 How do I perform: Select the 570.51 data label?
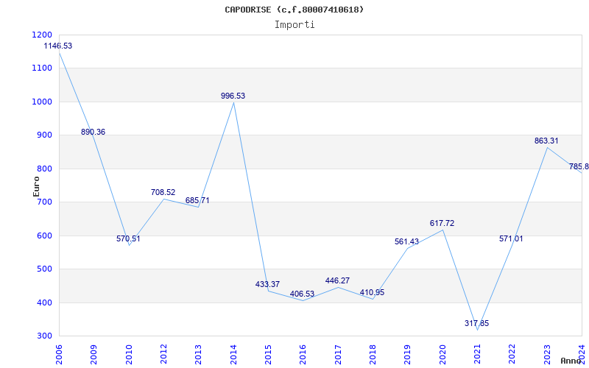click(128, 238)
